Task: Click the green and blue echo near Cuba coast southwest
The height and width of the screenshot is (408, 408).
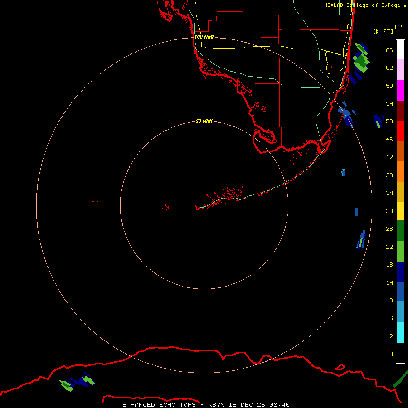Action: 77,381
